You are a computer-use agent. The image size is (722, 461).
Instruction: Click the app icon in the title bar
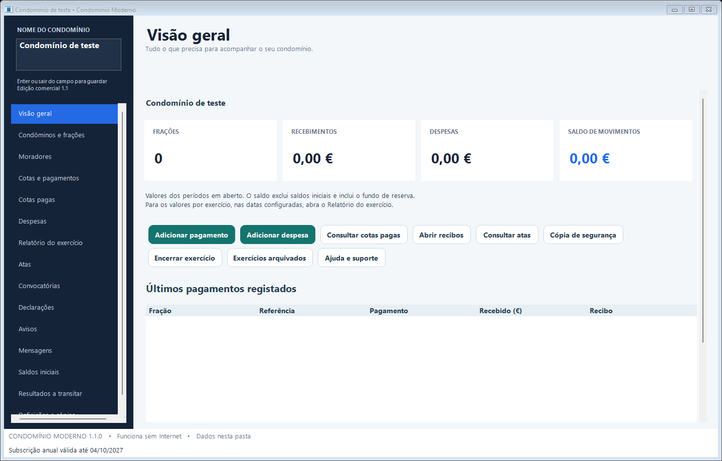point(9,10)
